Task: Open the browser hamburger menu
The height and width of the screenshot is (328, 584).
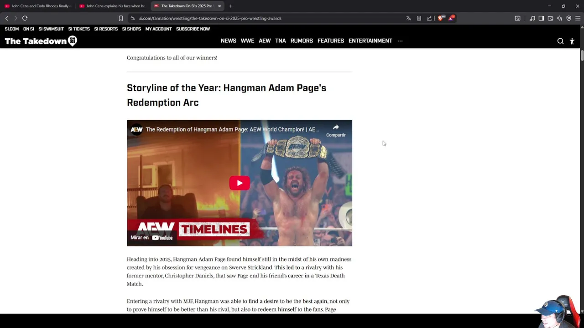Action: (578, 18)
